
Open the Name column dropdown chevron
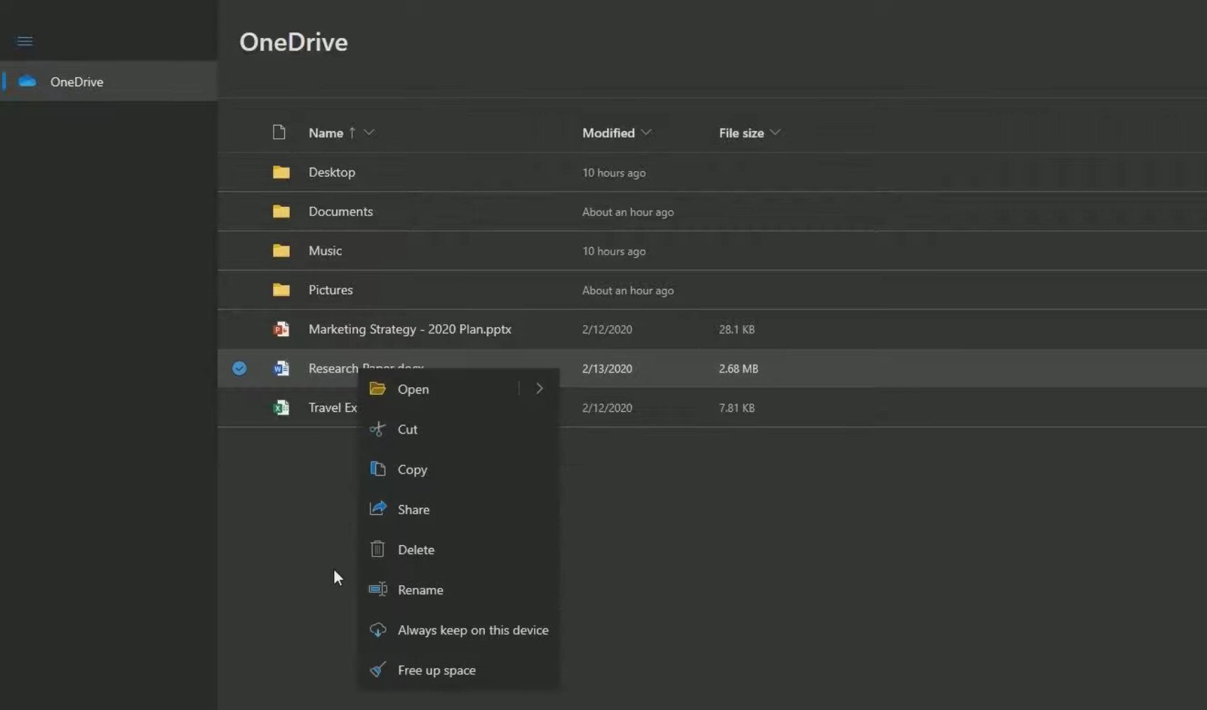point(369,132)
